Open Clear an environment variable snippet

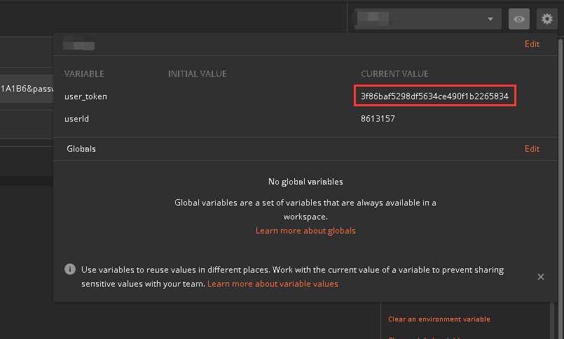click(439, 319)
